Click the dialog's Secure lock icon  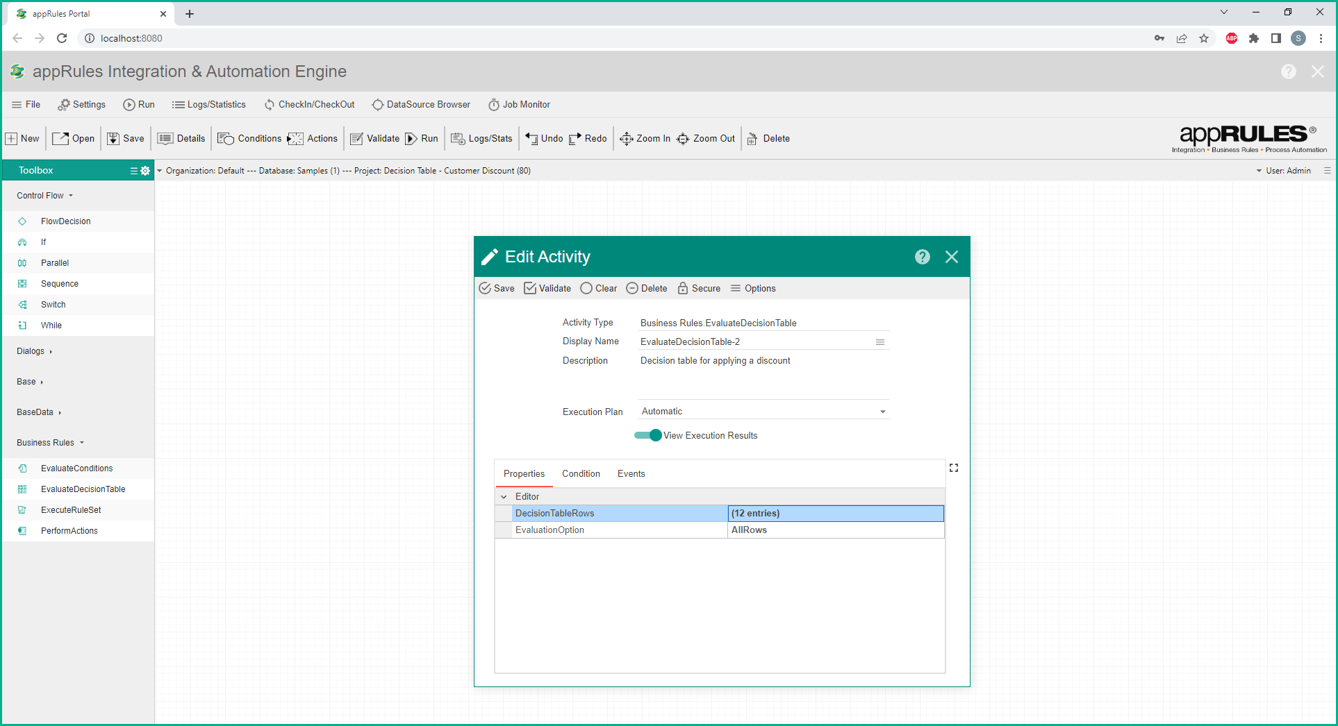683,289
